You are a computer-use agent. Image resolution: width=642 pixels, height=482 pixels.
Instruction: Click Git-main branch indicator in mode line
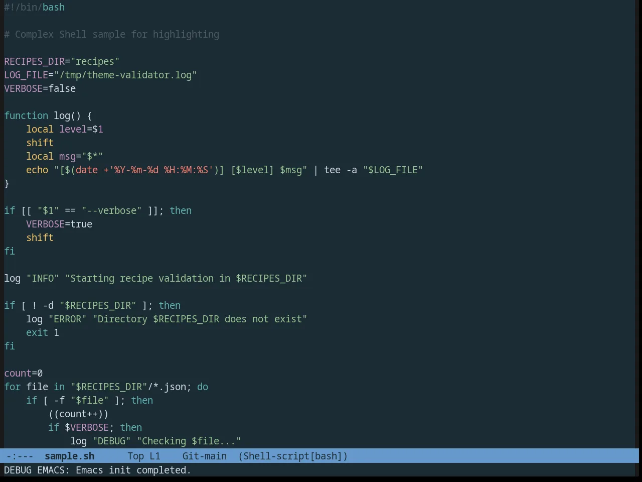click(204, 456)
